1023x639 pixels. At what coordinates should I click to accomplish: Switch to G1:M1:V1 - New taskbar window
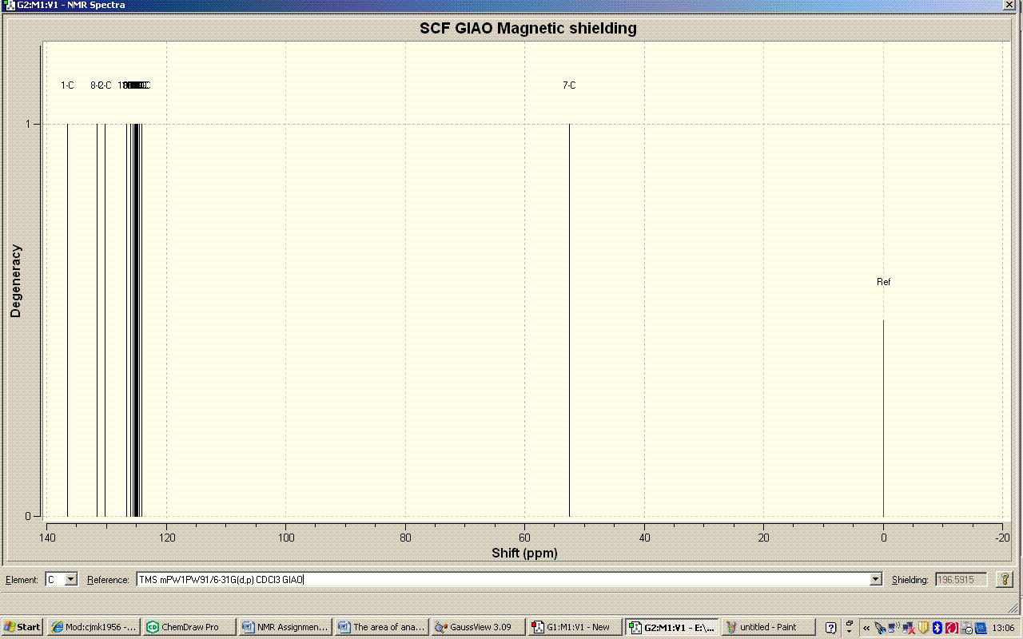tap(575, 627)
